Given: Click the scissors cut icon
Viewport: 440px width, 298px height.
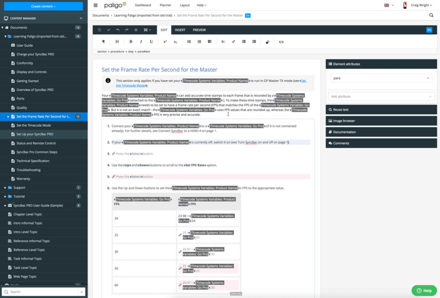Looking at the screenshot, I should pyautogui.click(x=223, y=42).
